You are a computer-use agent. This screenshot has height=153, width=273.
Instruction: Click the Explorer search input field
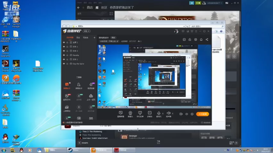click(207, 27)
